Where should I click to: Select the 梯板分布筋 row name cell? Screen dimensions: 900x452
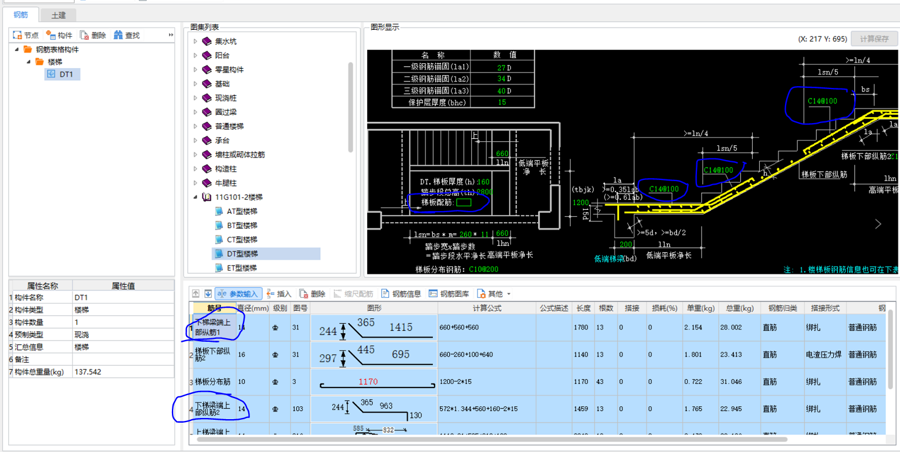click(x=215, y=382)
